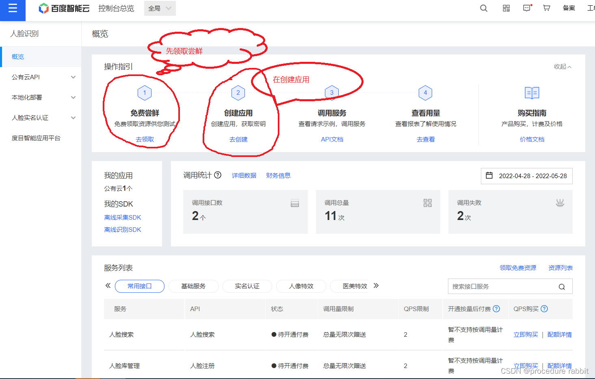Select the 基础服务 tab
The image size is (595, 379).
[193, 286]
